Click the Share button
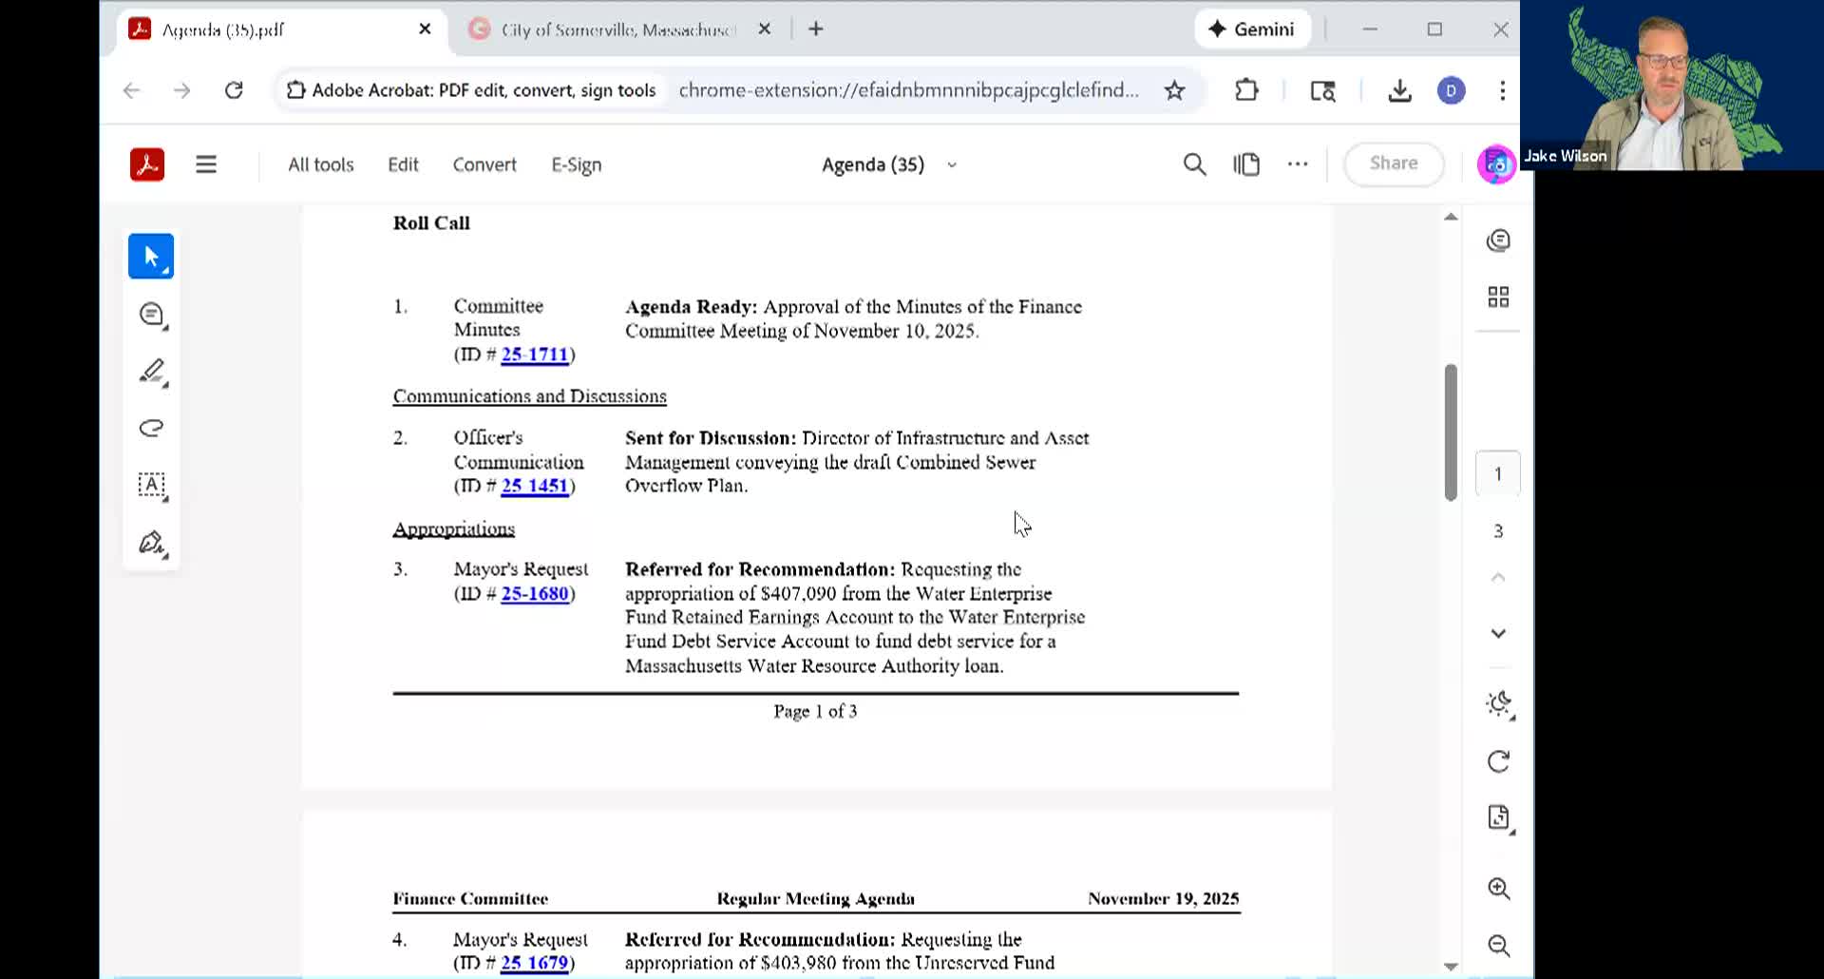Image resolution: width=1824 pixels, height=979 pixels. (x=1393, y=163)
